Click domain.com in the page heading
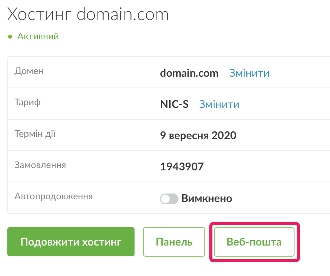This screenshot has height=276, width=330. click(123, 14)
